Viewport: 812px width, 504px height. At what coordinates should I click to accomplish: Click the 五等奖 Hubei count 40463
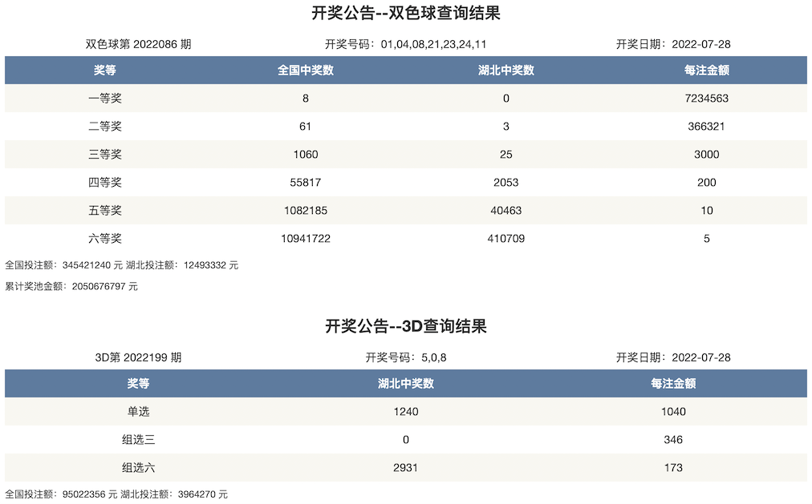click(x=506, y=211)
